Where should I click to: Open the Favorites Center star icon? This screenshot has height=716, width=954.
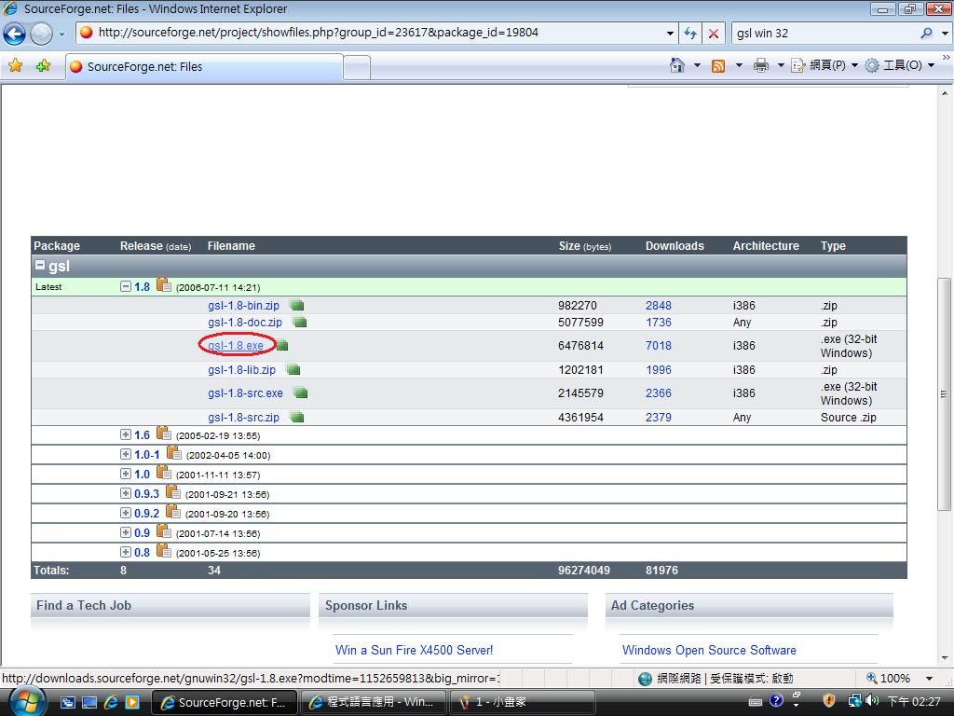(15, 66)
